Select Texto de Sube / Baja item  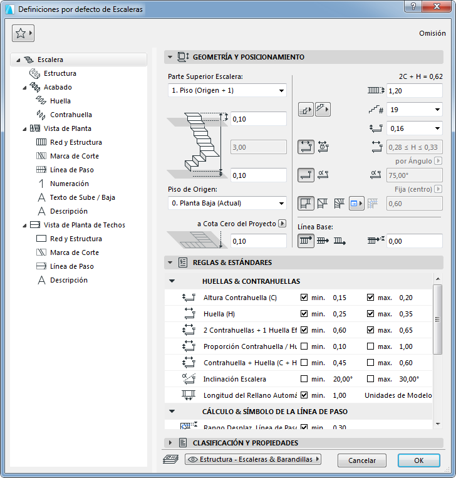pos(83,197)
